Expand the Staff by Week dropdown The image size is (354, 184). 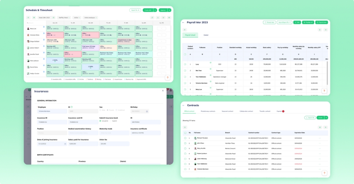coord(63,18)
